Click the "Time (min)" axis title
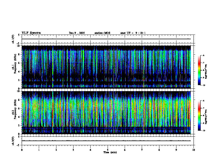218x168 pixels. 110,152
